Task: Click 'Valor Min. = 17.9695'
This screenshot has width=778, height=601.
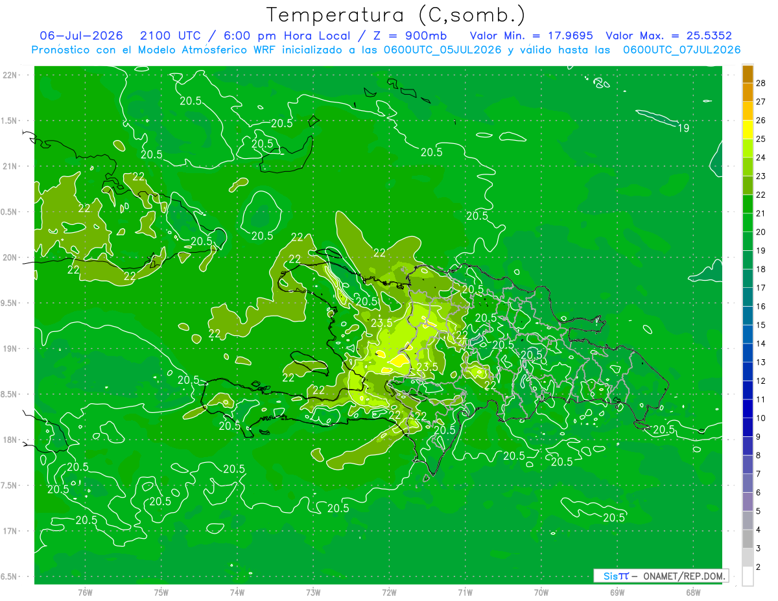Action: tap(531, 36)
